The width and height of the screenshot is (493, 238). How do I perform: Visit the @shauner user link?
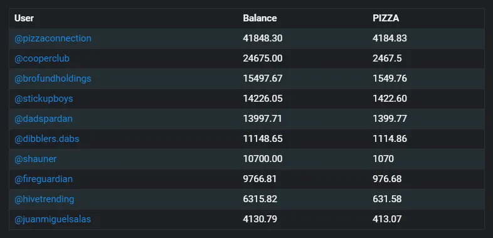pyautogui.click(x=36, y=159)
